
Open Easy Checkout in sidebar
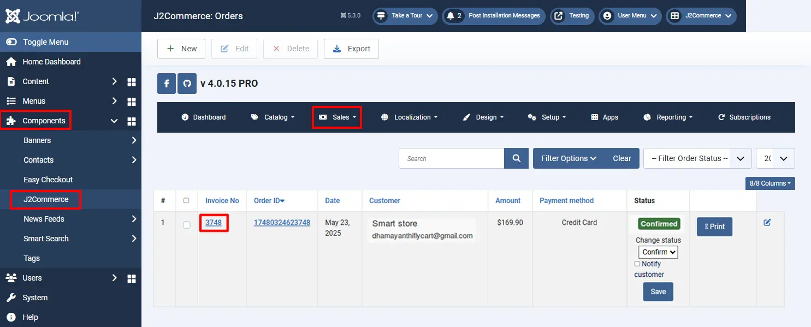coord(48,180)
